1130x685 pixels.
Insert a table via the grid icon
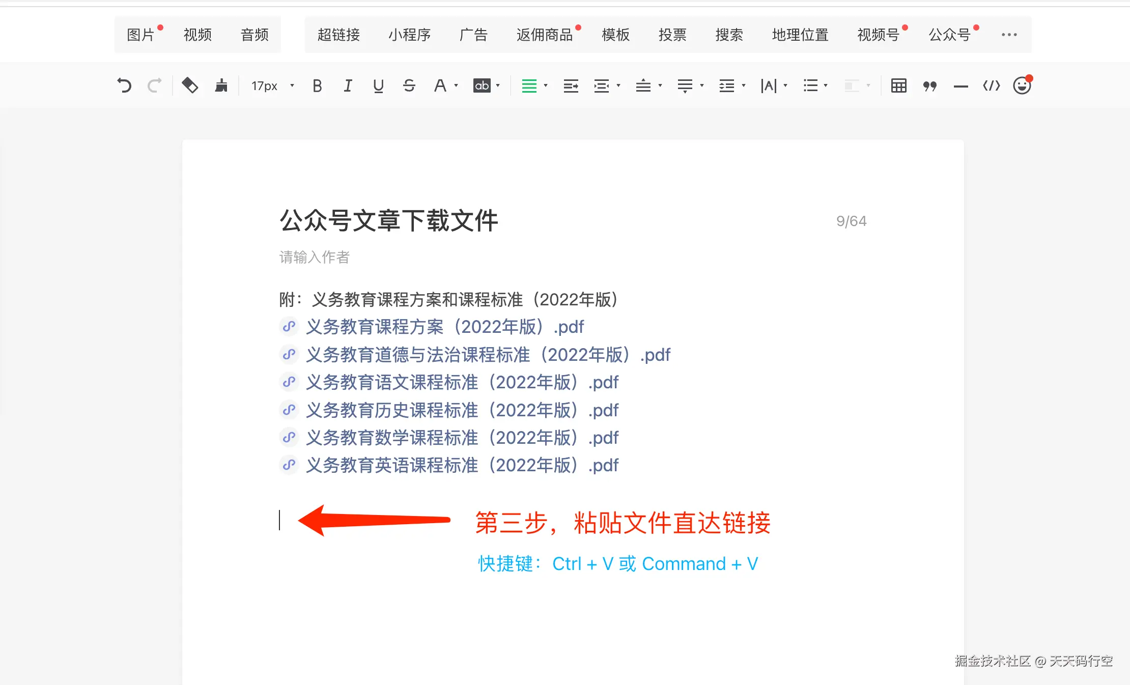pos(898,85)
